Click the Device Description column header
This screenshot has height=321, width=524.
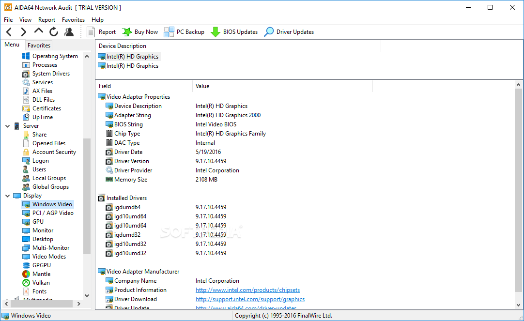click(238, 46)
